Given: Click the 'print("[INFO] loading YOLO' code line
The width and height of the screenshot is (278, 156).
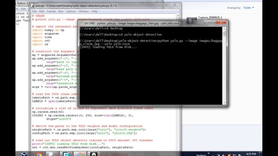Looking at the screenshot, I should pyautogui.click(x=69, y=144).
